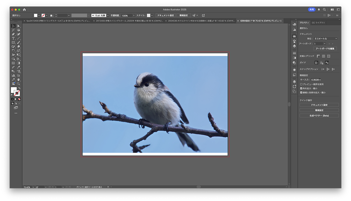Enable the preview bounds checkbox
This screenshot has width=351, height=201.
(x=301, y=84)
